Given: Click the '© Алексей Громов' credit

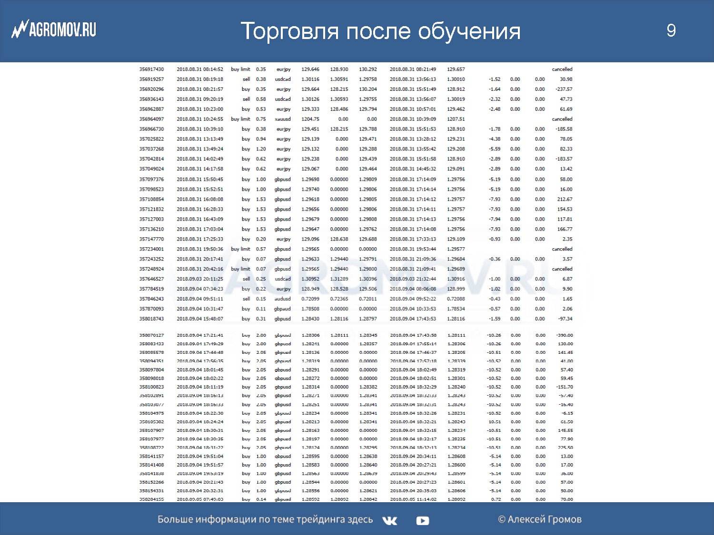Looking at the screenshot, I should point(540,519).
